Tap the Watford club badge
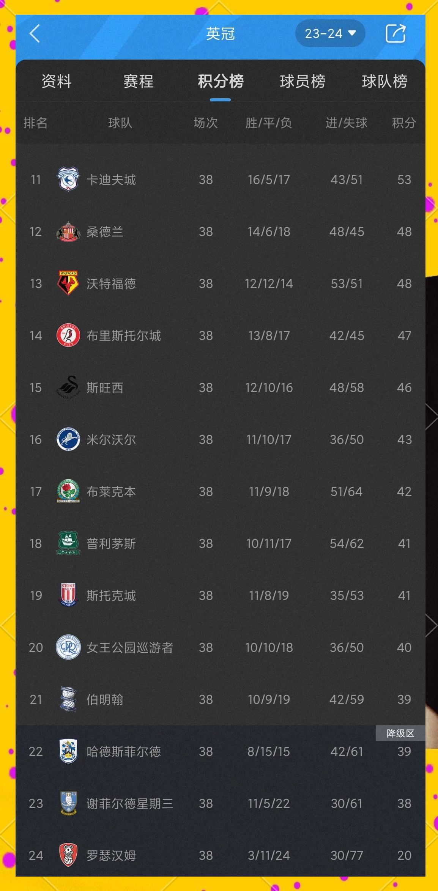Screen dimensions: 438x891 coord(68,283)
